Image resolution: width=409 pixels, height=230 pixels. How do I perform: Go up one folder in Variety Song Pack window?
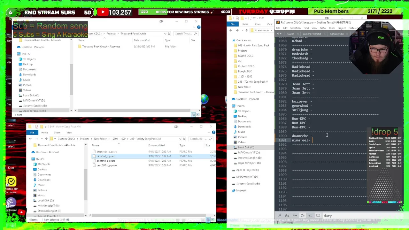click(46, 139)
